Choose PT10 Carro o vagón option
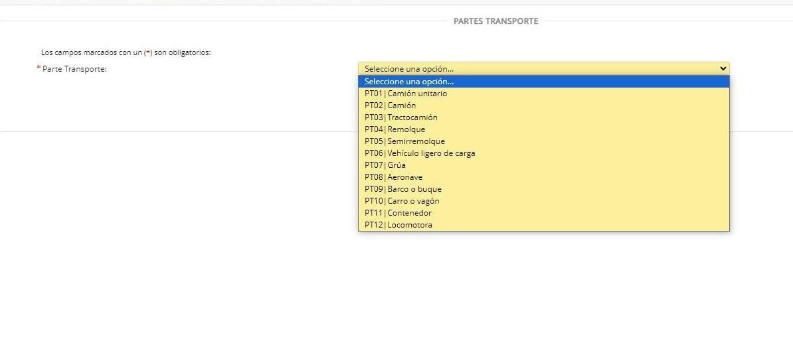 point(402,201)
